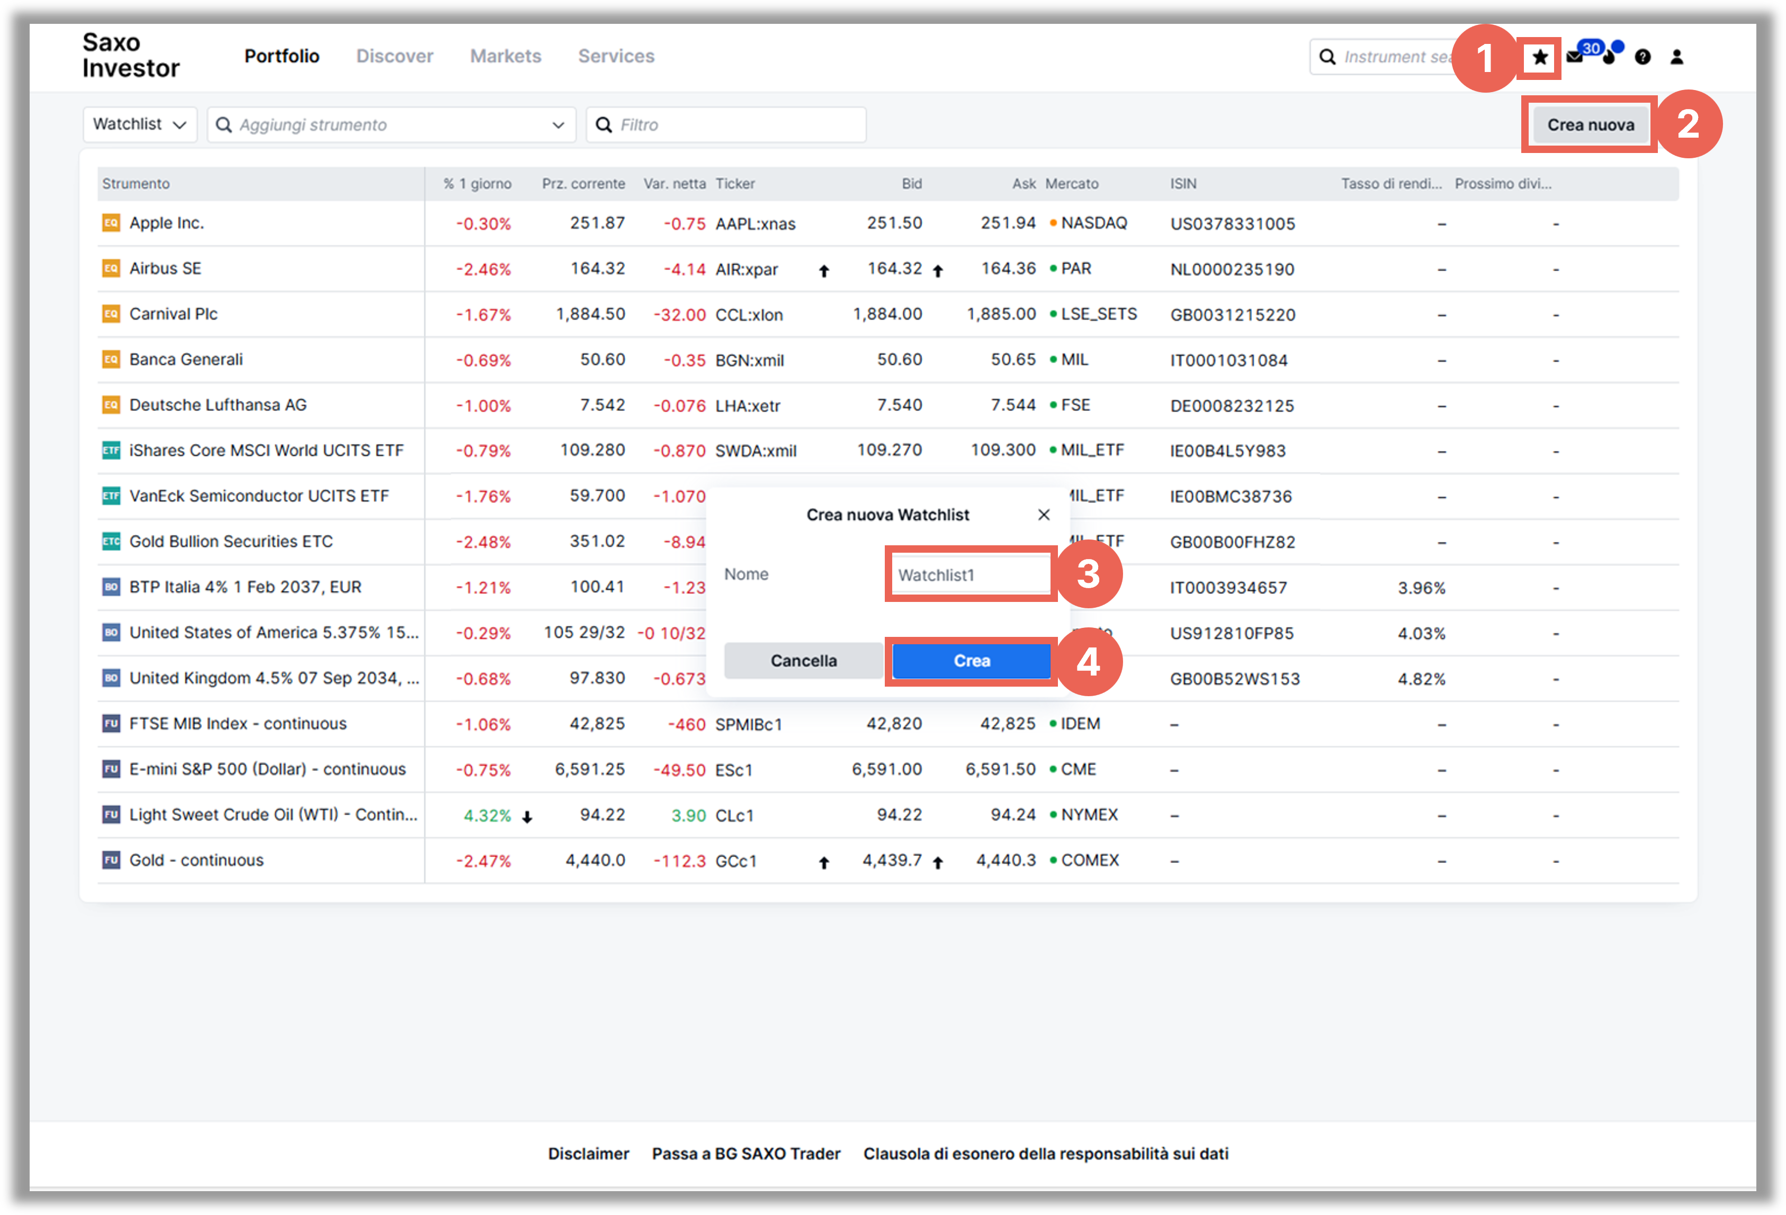Open the messages envelope icon

tap(1574, 57)
